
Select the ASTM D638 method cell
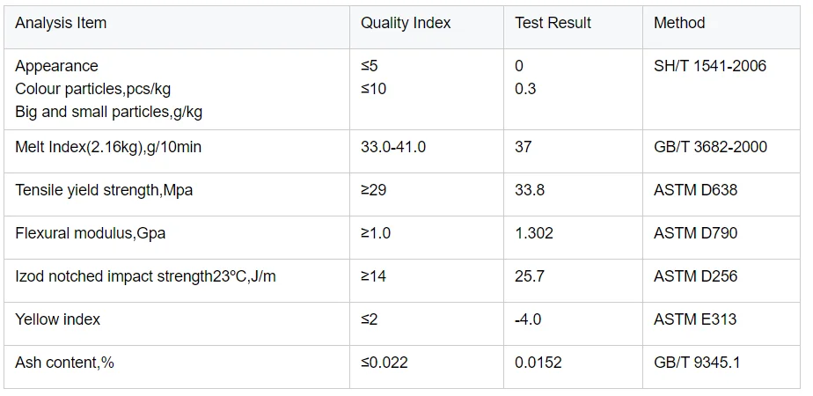pos(695,190)
